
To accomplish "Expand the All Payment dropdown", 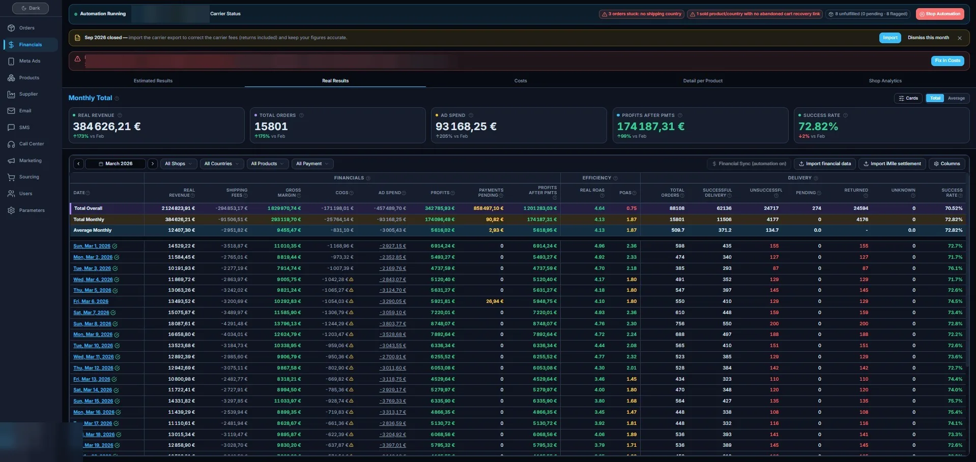I will tap(312, 164).
